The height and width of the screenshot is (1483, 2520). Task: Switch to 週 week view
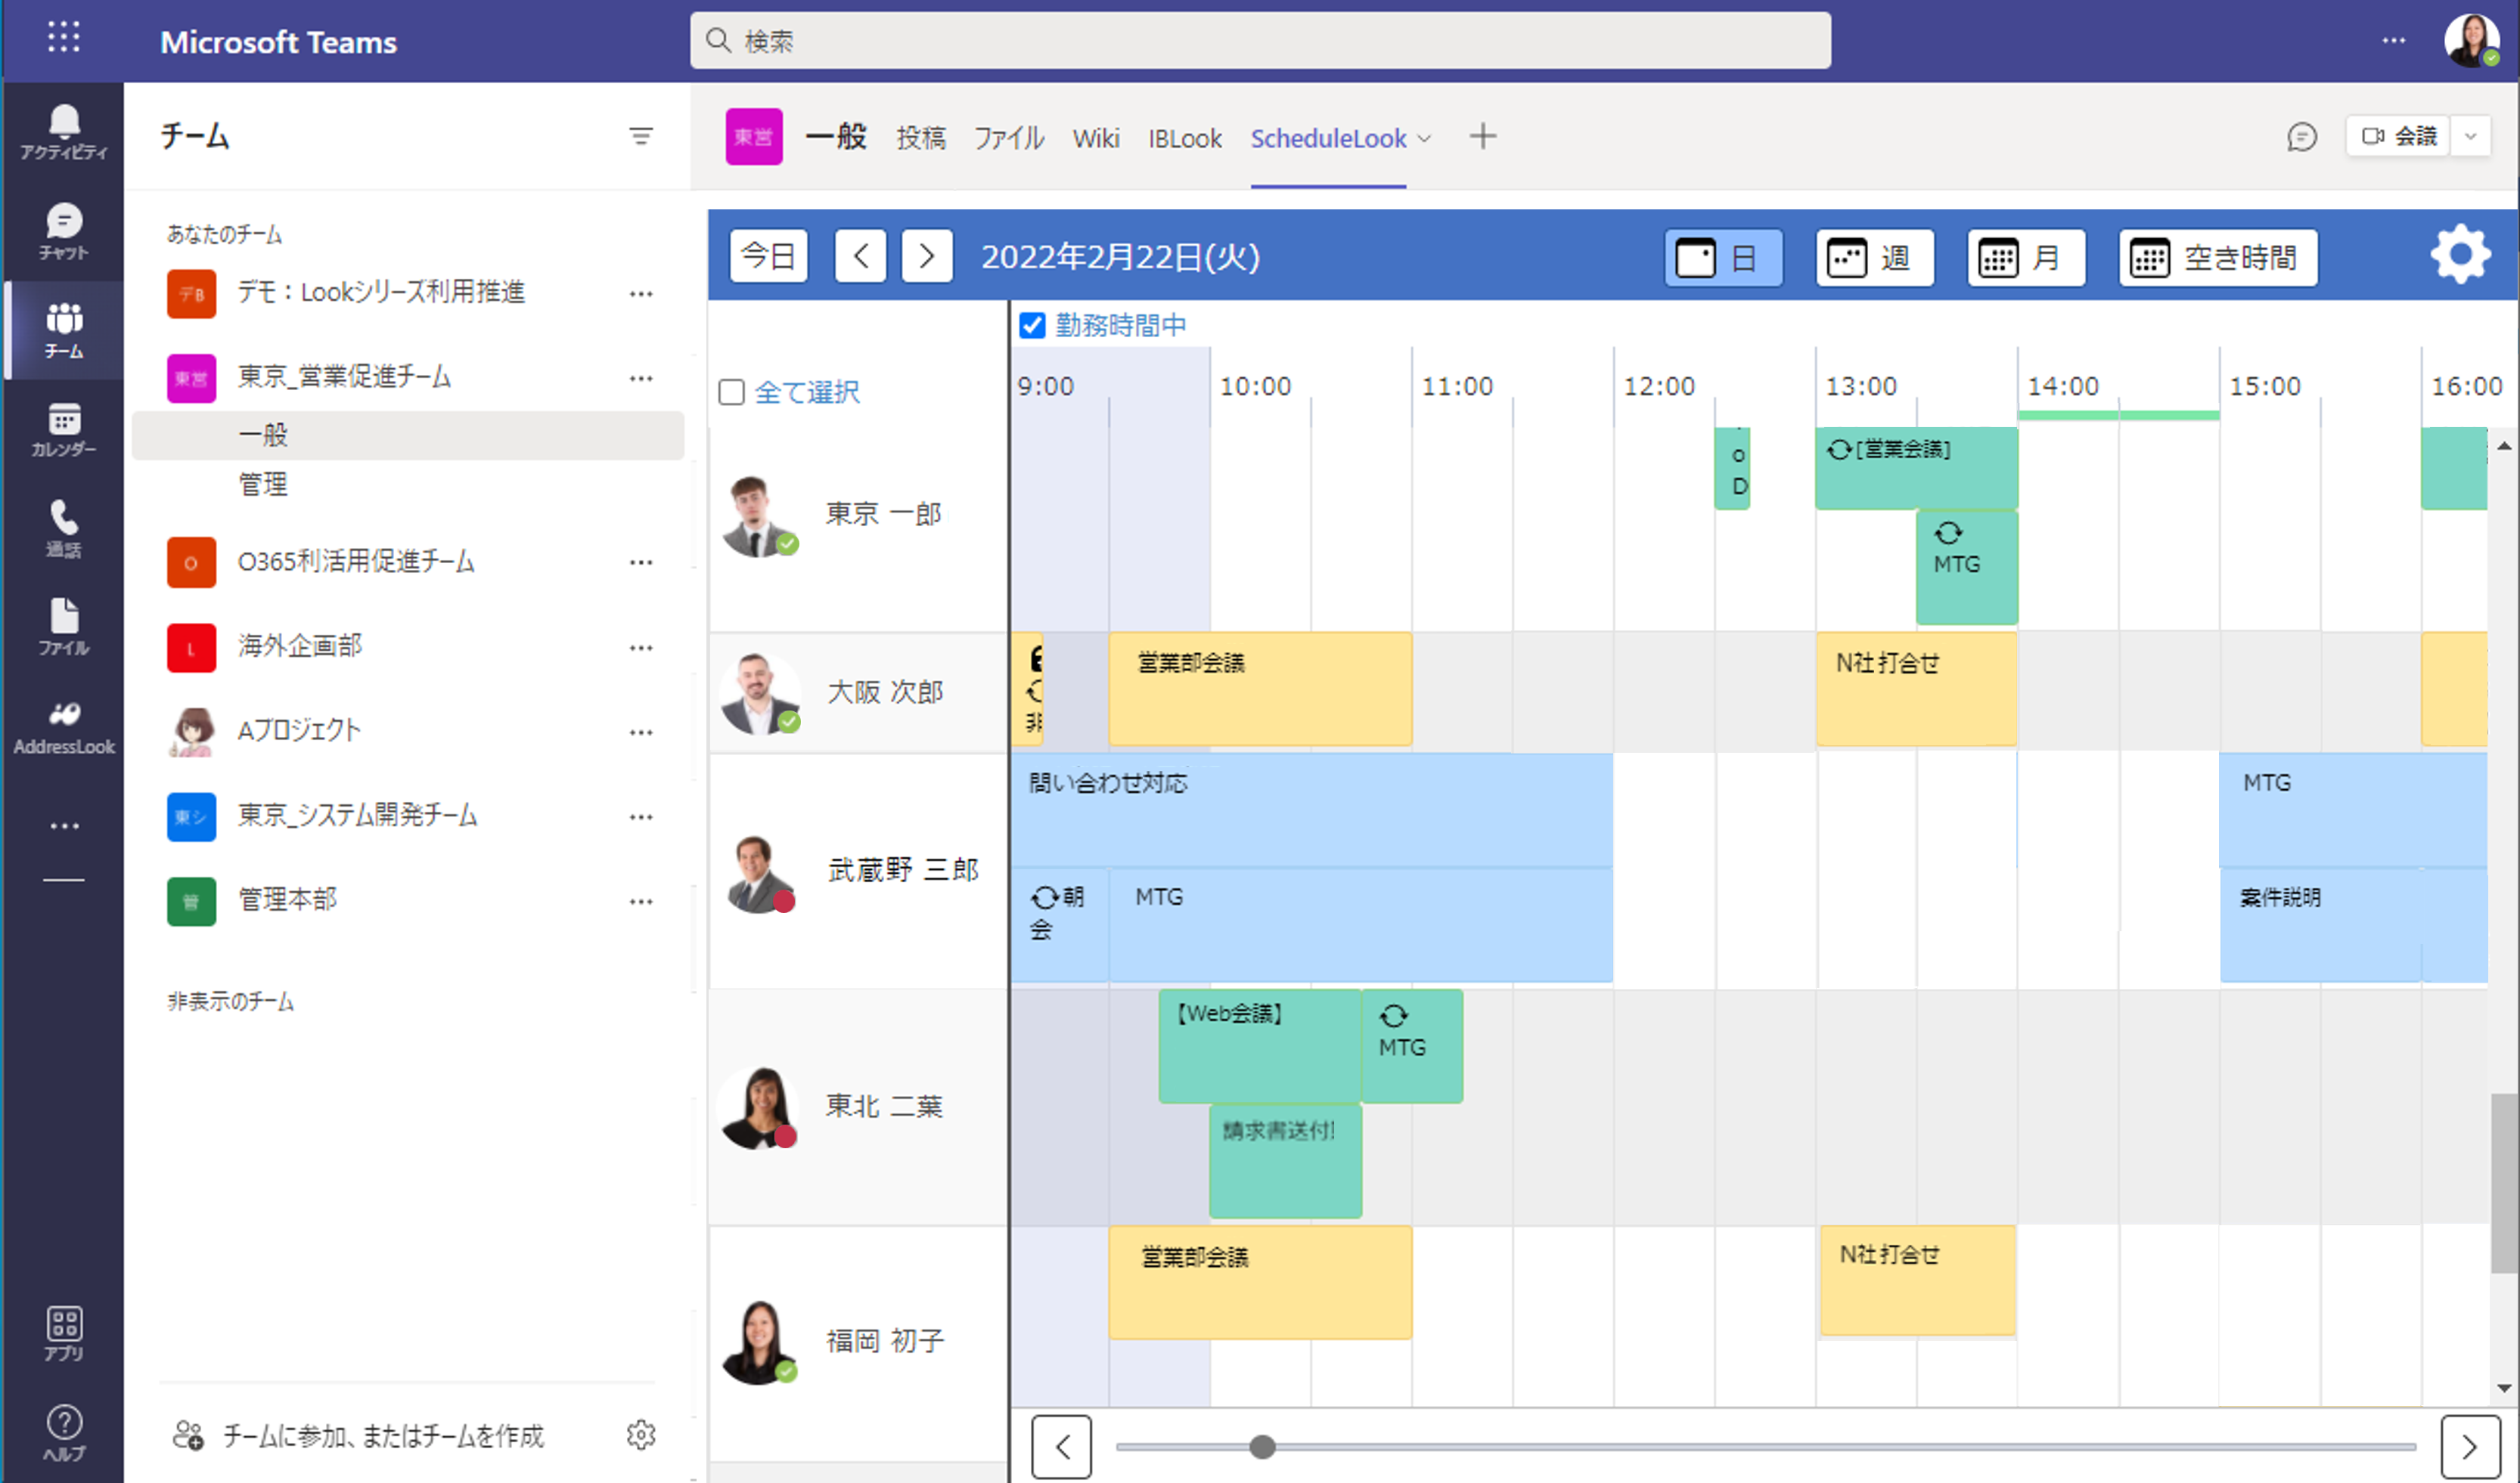click(x=1874, y=258)
